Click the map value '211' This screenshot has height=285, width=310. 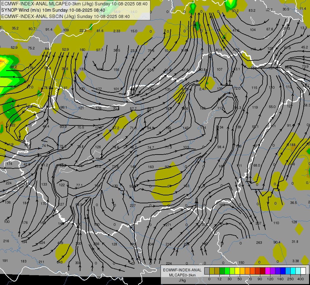(x=41, y=262)
